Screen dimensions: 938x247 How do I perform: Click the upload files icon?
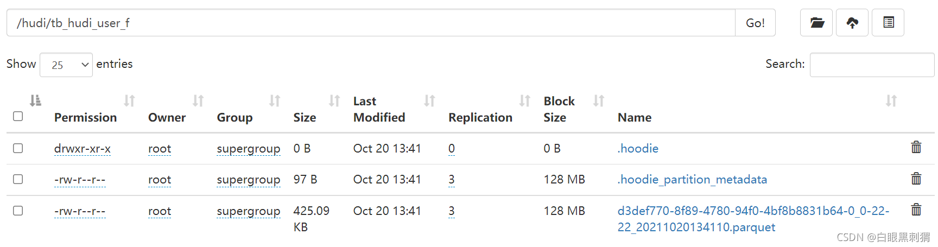pos(852,23)
